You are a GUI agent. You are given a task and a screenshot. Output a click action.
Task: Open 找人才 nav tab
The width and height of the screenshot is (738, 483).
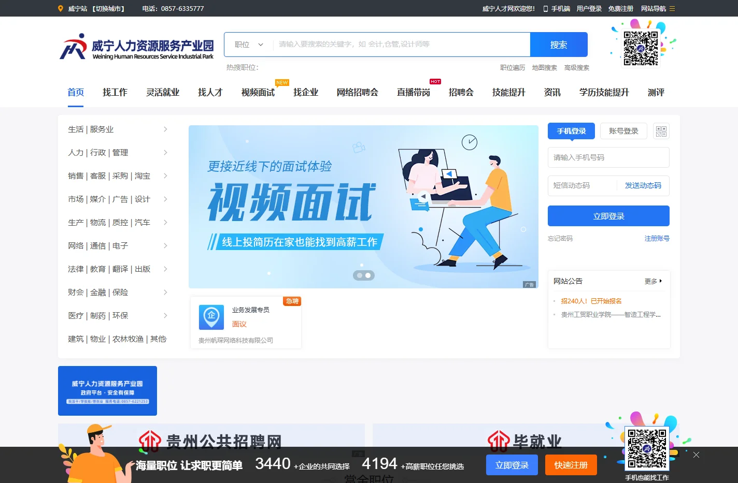point(210,92)
